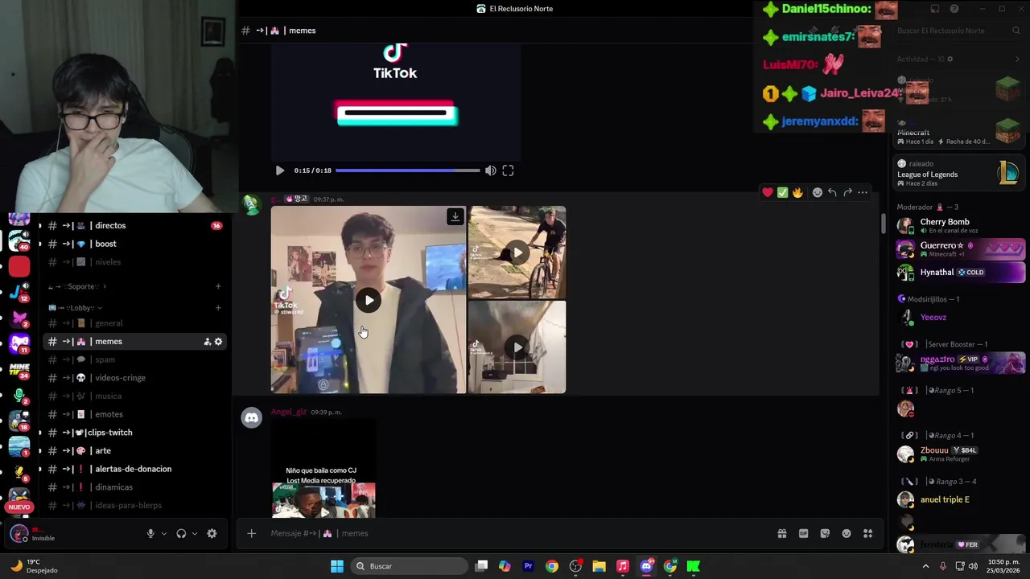Open the Actividad settings gear
1030x579 pixels.
[950, 59]
